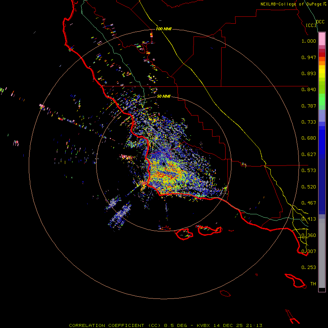Pick the periwinkle color bar segment
The image size is (328, 328).
click(322, 116)
